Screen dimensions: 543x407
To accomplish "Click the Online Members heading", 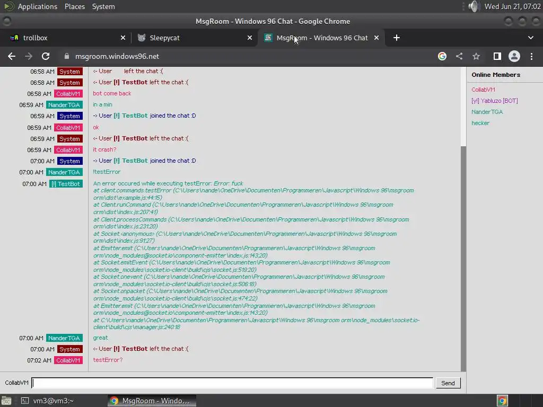I will pos(496,75).
